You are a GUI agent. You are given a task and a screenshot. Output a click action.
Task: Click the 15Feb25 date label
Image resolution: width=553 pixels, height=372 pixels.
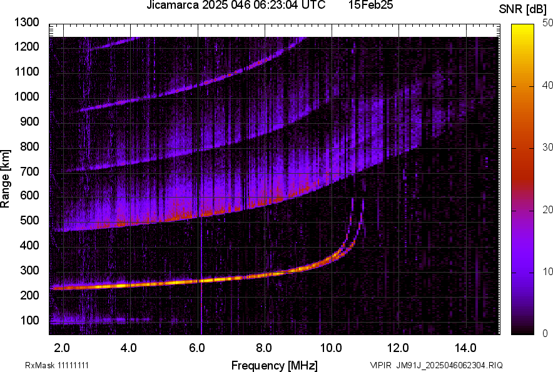point(366,6)
